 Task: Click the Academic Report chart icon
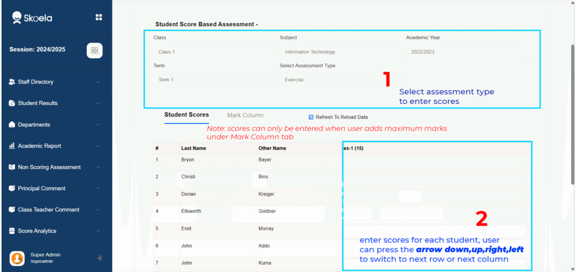pos(12,146)
